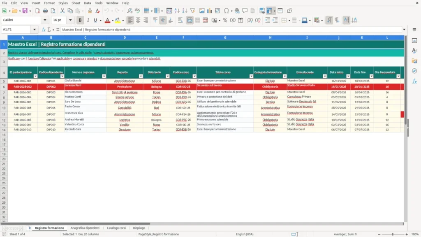Click zoom out minus button
The image size is (421, 237).
tap(379, 234)
